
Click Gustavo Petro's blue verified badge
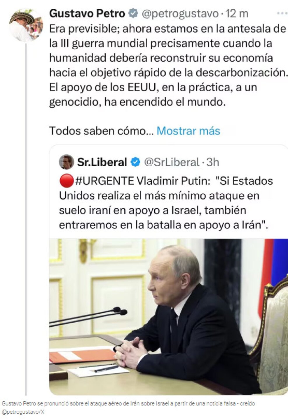point(134,13)
